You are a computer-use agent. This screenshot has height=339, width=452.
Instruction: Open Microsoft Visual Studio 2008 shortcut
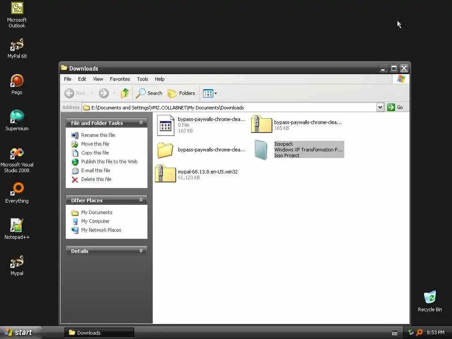[x=17, y=160]
